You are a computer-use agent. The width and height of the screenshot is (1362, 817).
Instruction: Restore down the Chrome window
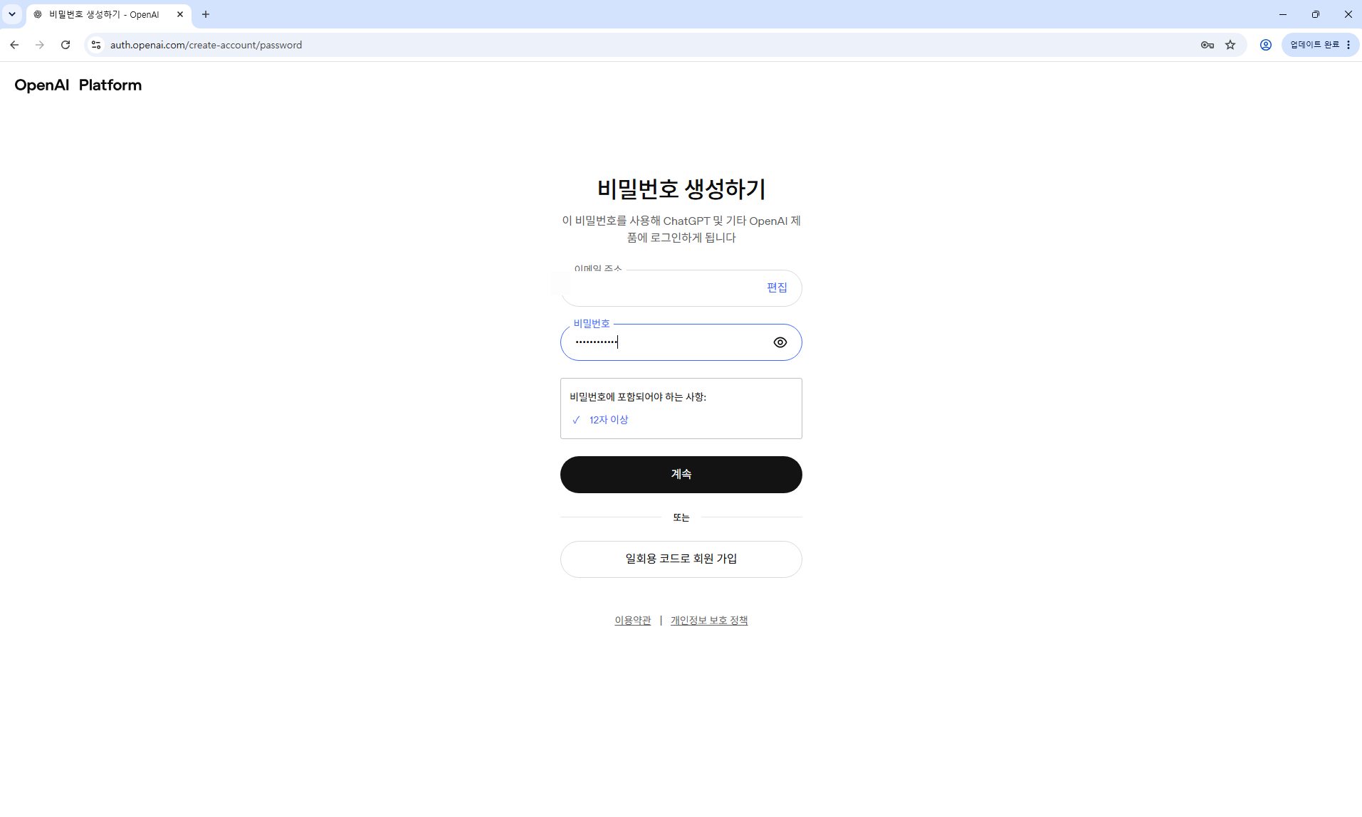tap(1316, 14)
